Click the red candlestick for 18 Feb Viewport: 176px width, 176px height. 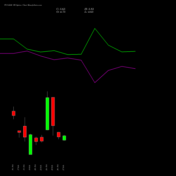click(x=25, y=132)
